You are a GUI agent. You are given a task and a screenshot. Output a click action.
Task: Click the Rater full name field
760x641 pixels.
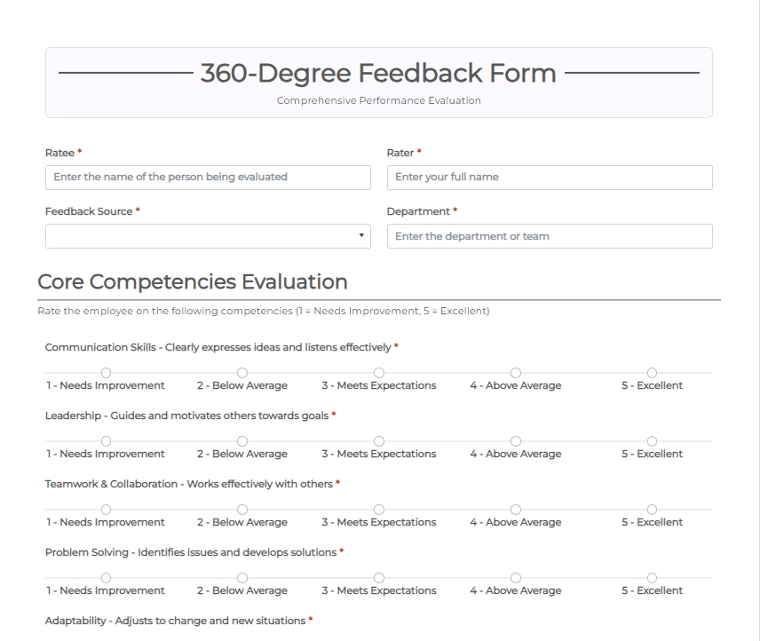550,178
